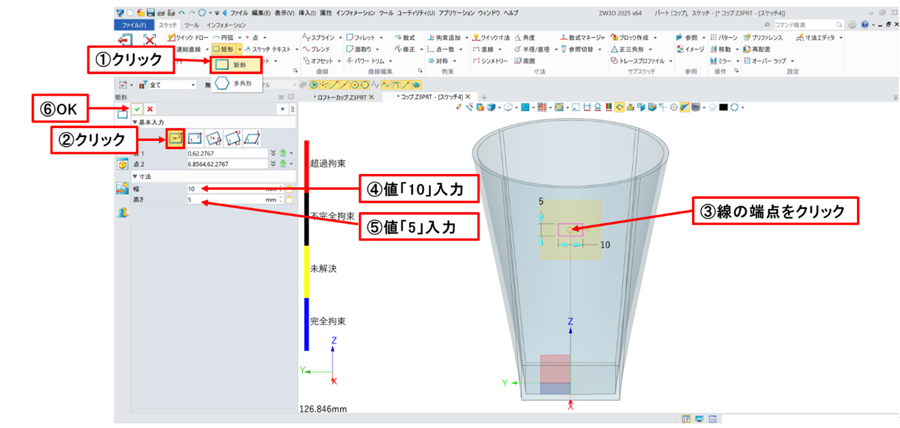Choose 多角形 (polygon) from the dropdown list
This screenshot has height=428, width=900.
236,83
